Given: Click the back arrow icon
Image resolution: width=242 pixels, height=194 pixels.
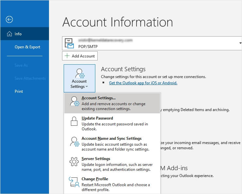Looking at the screenshot, I should (9, 20).
